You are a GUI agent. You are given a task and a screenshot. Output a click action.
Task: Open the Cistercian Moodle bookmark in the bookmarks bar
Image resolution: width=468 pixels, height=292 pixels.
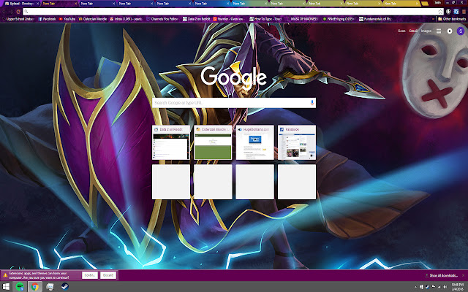93,19
